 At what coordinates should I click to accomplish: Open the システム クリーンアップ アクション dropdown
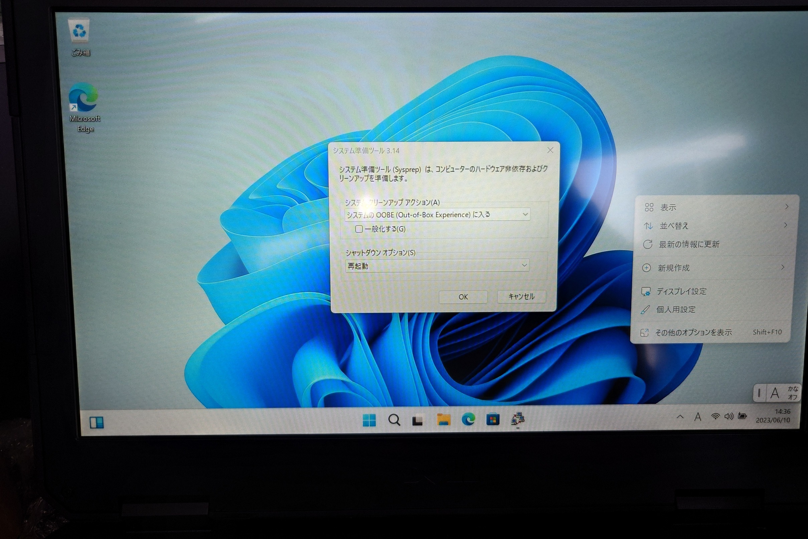(437, 215)
